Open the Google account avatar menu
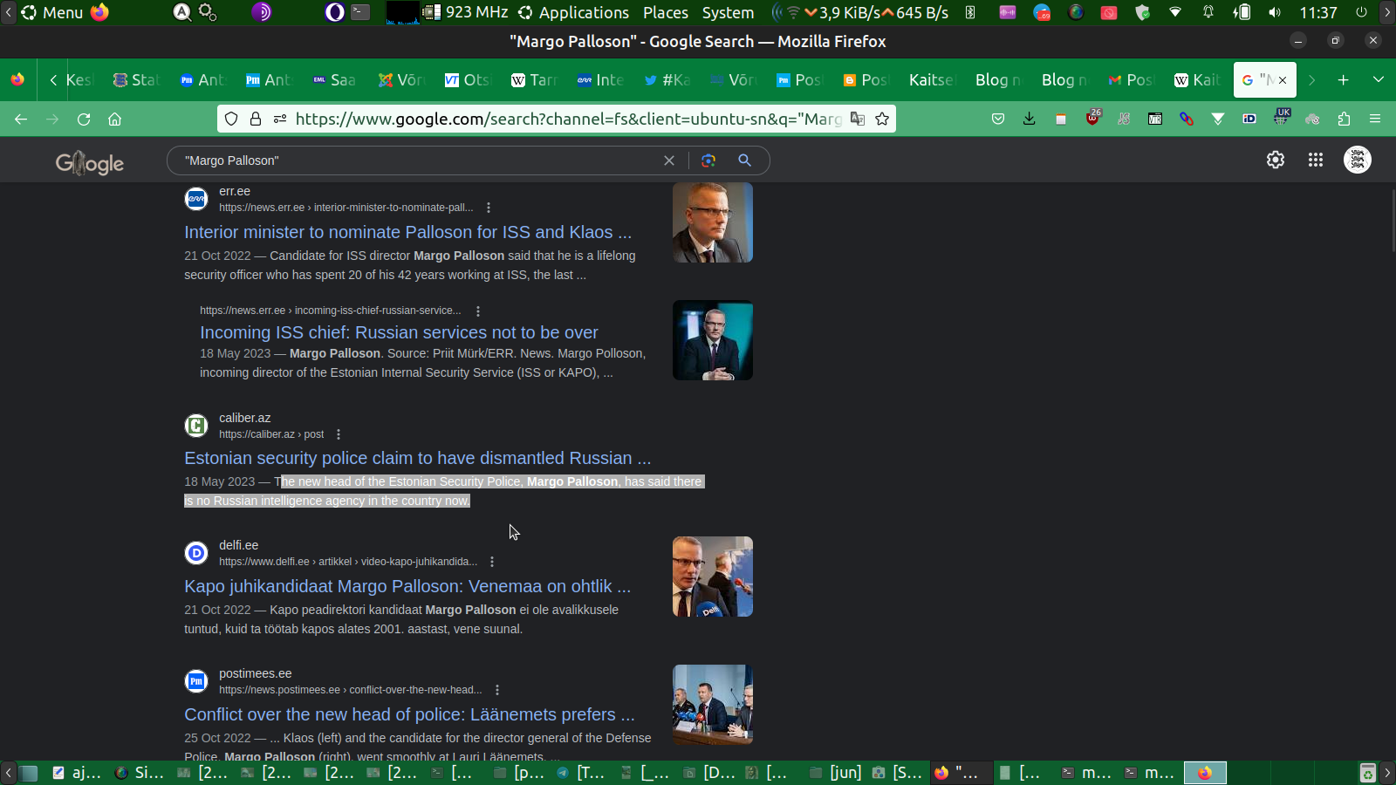The image size is (1396, 785). click(1358, 160)
